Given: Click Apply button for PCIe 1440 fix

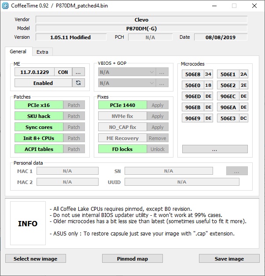Looking at the screenshot, I should tap(158, 105).
